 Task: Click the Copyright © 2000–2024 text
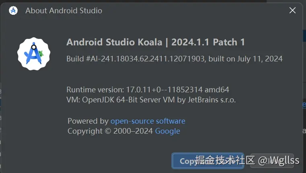pyautogui.click(x=110, y=131)
